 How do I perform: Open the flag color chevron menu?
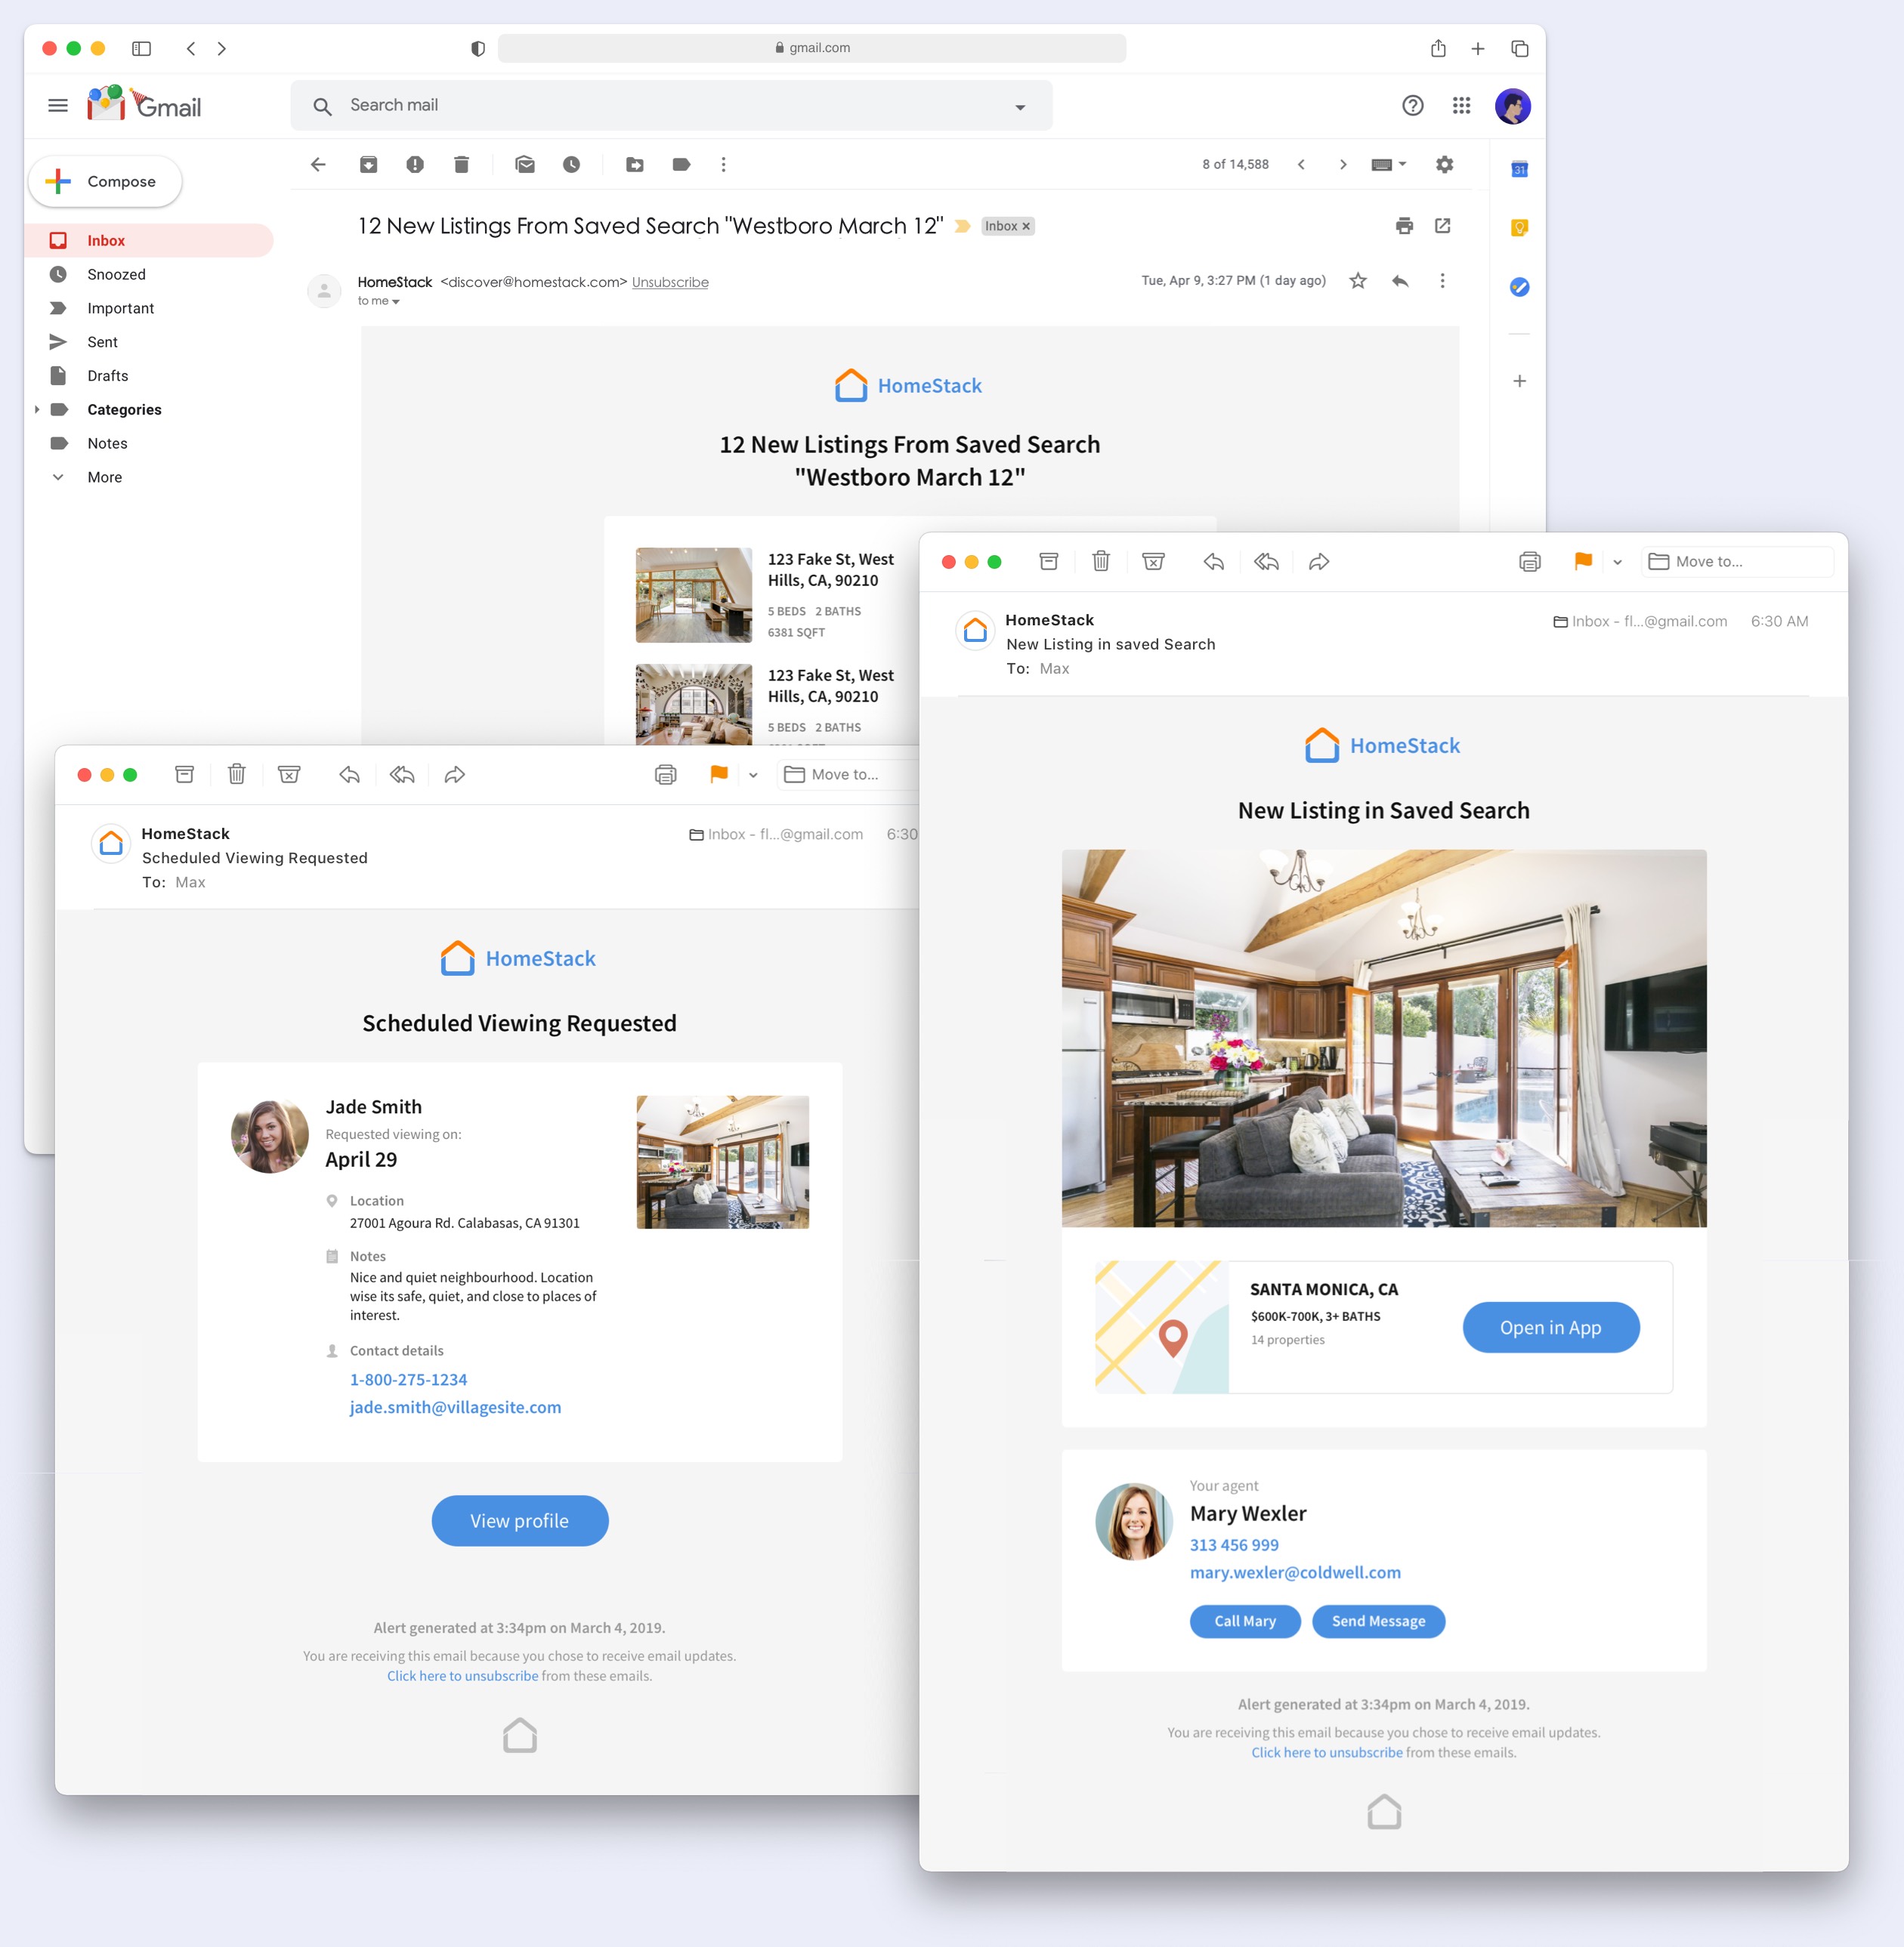[x=1616, y=562]
